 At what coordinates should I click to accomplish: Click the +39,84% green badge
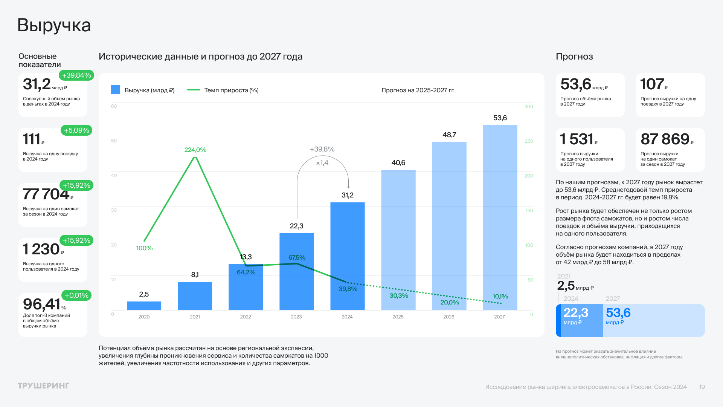pyautogui.click(x=77, y=75)
